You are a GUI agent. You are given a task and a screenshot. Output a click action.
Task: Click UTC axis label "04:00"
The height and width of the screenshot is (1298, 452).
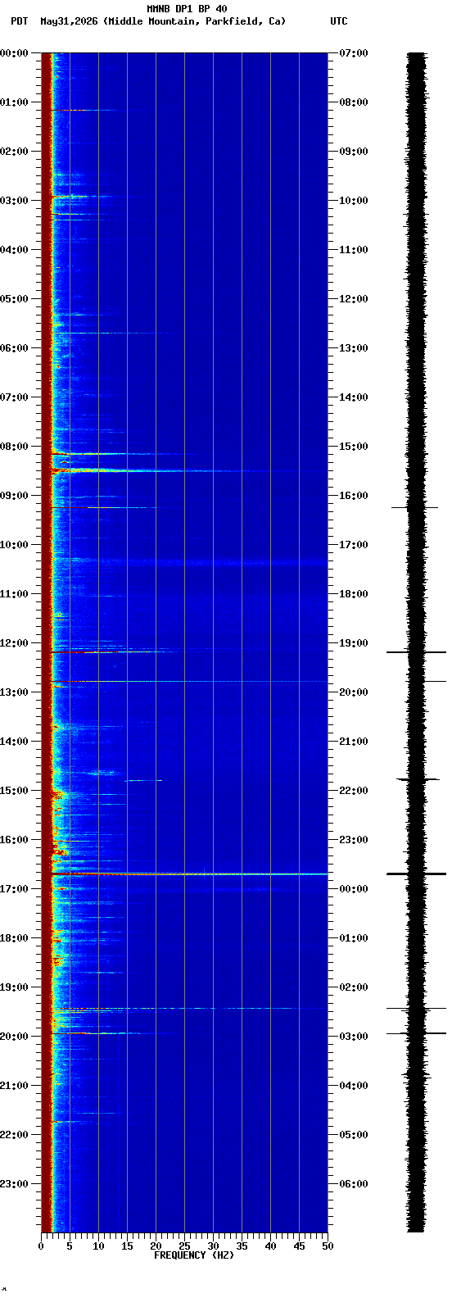[354, 1086]
